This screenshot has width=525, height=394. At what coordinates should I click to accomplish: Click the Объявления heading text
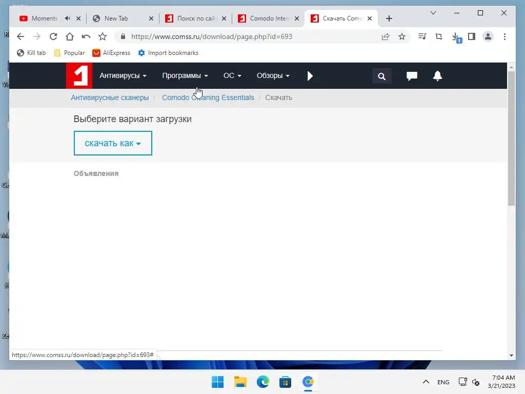pos(96,173)
